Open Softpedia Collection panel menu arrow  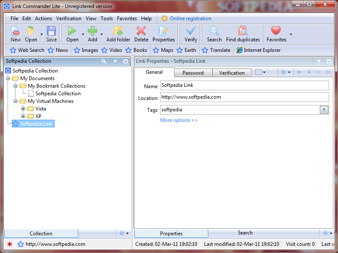click(x=115, y=61)
